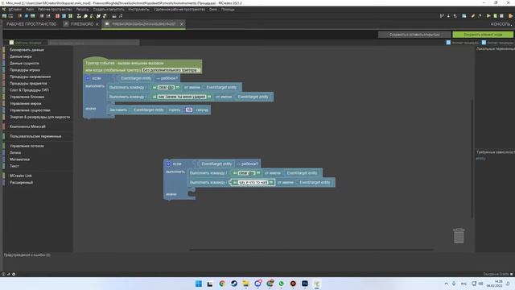Screen dimensions: 515x290
Task: Click the down arrow pull icon in right toolbar
Action: click(448, 16)
